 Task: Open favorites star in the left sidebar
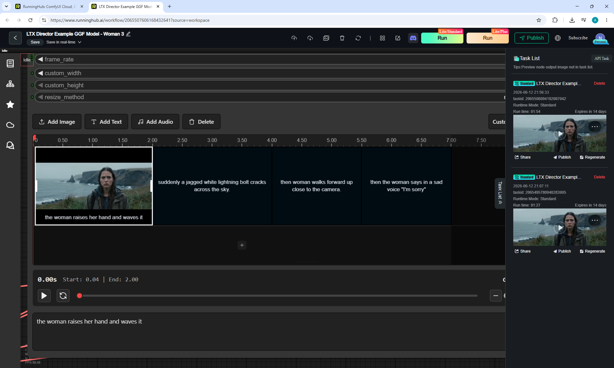click(10, 104)
